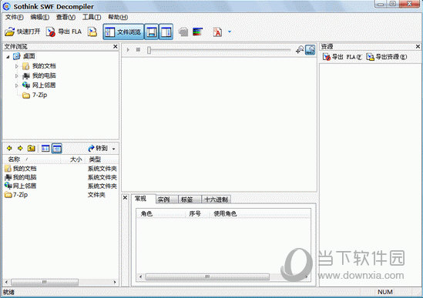Click the back arrow in file list toolbar

9,148
